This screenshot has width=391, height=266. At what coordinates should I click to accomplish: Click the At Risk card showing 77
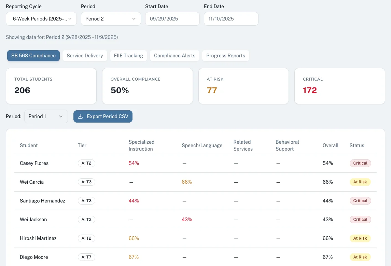click(x=243, y=86)
